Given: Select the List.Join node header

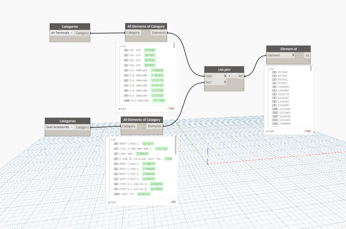Looking at the screenshot, I should click(x=224, y=69).
